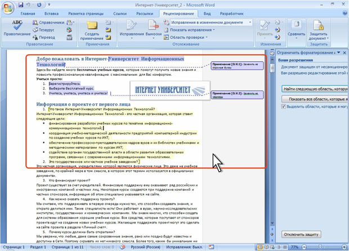
Task: Click the Создать примечание button
Action: 92,29
